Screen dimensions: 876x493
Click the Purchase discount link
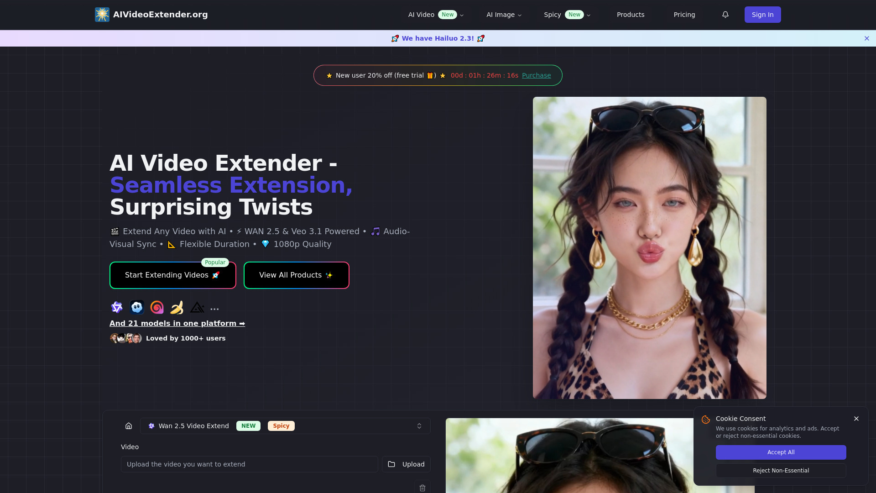coord(536,75)
